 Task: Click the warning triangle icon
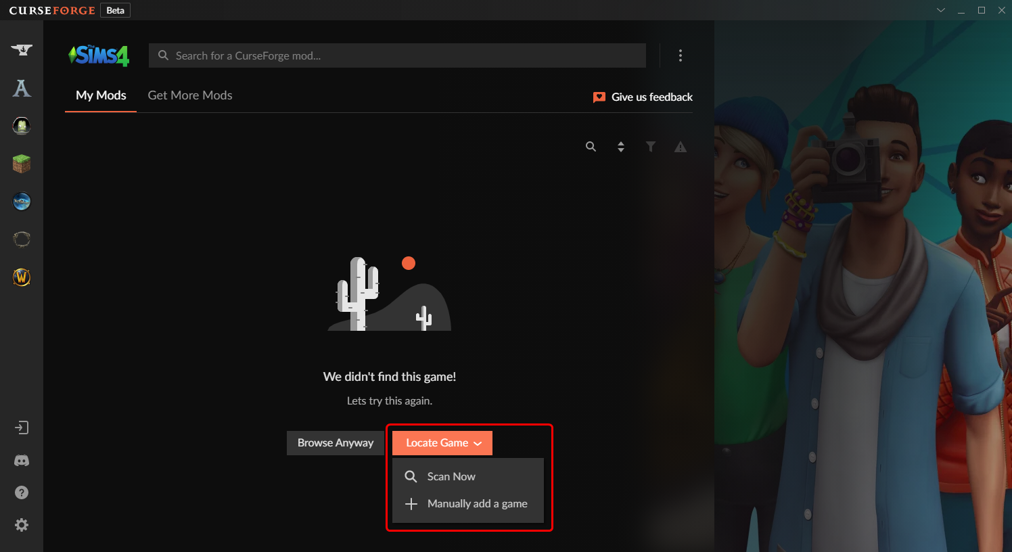[x=680, y=146]
